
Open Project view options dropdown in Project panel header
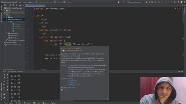tap(6, 5)
